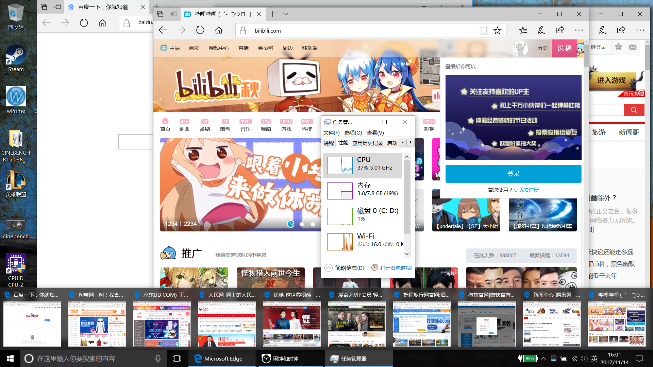Open the 选项(O) menu in Task Manager

(x=353, y=133)
